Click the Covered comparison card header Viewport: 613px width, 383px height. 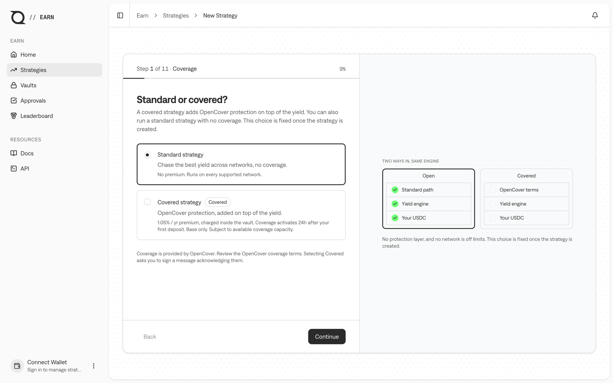526,176
